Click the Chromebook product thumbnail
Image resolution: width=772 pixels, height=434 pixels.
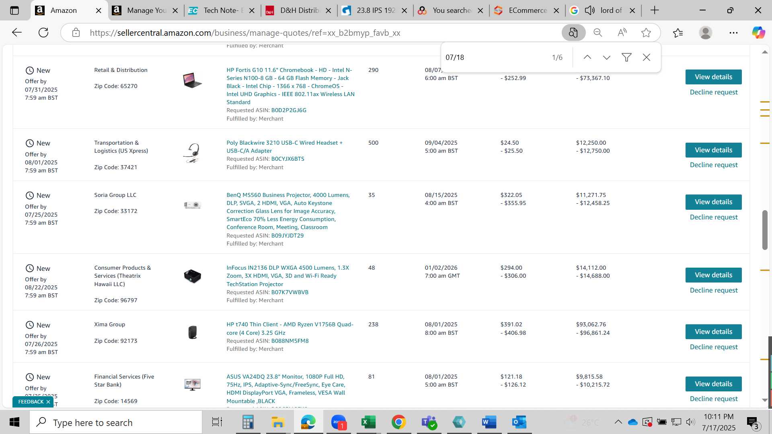192,80
